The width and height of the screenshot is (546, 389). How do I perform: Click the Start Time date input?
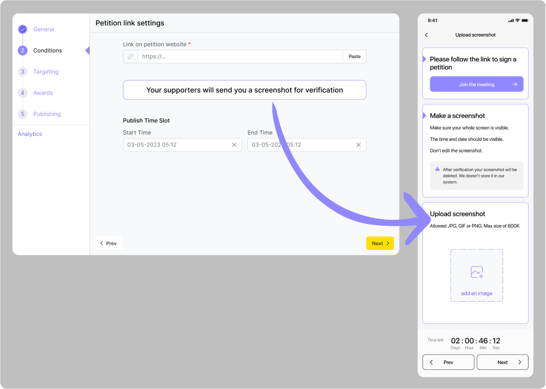177,145
